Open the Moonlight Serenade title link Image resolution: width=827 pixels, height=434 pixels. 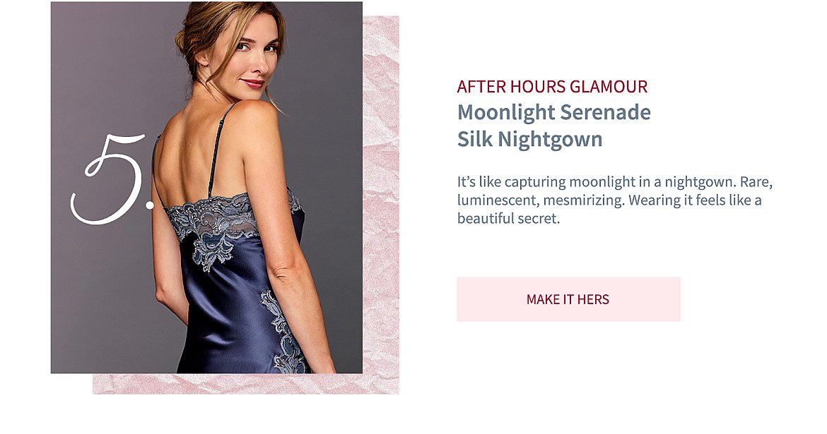coord(553,126)
